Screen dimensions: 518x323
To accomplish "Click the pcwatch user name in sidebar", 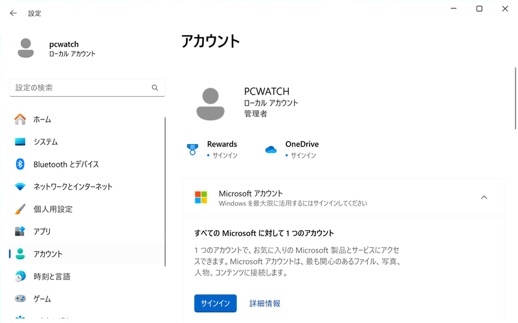I will pyautogui.click(x=64, y=44).
